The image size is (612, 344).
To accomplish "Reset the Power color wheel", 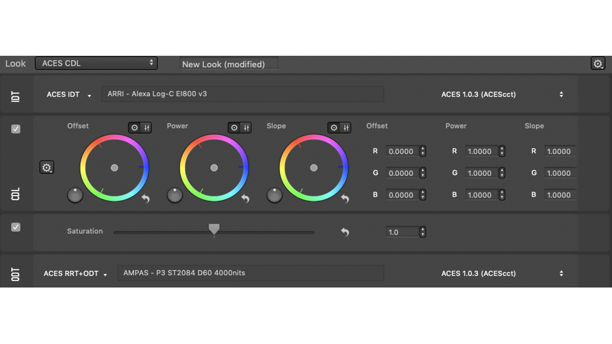I will pos(245,199).
